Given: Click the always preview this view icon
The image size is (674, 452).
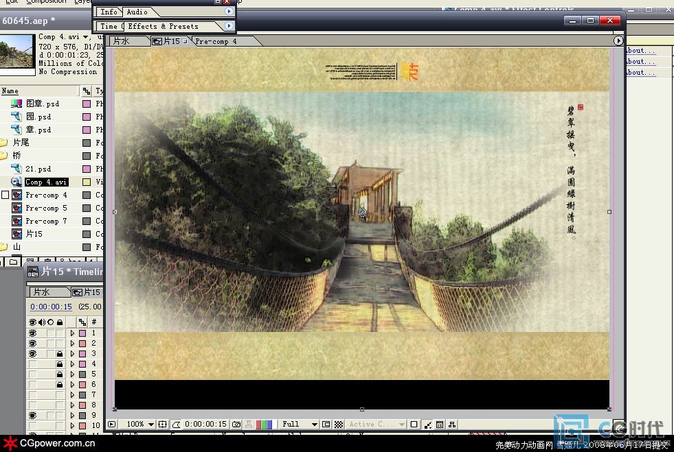Looking at the screenshot, I should 112,424.
